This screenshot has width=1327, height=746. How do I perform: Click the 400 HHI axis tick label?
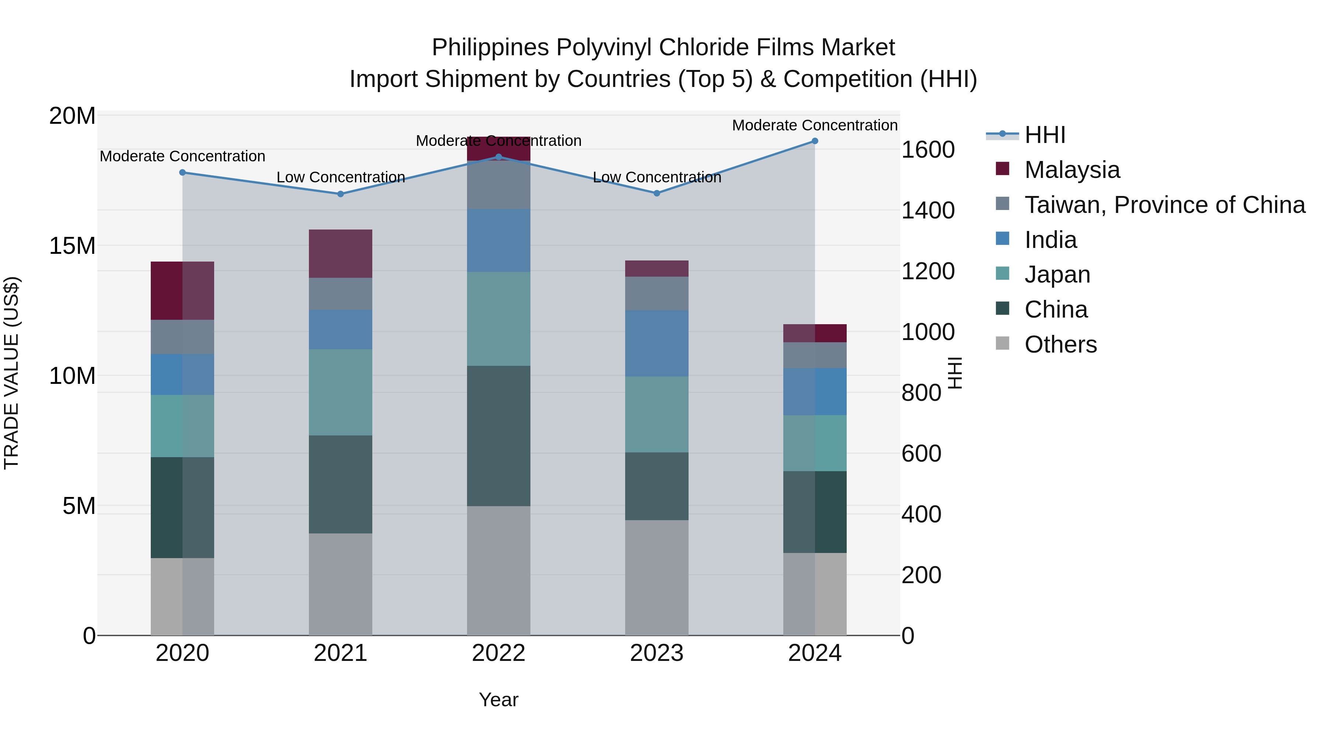(921, 514)
